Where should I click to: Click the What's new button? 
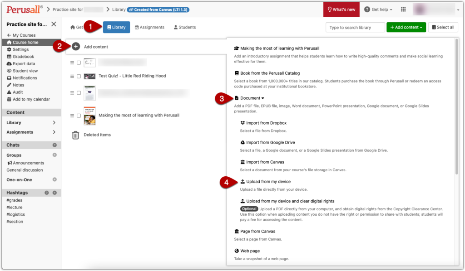(x=341, y=10)
